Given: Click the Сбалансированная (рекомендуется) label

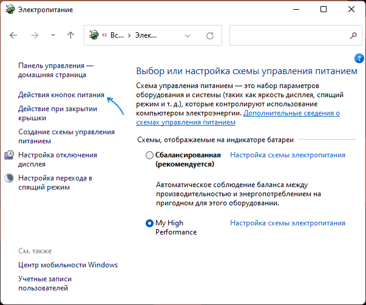Looking at the screenshot, I should pyautogui.click(x=188, y=159).
